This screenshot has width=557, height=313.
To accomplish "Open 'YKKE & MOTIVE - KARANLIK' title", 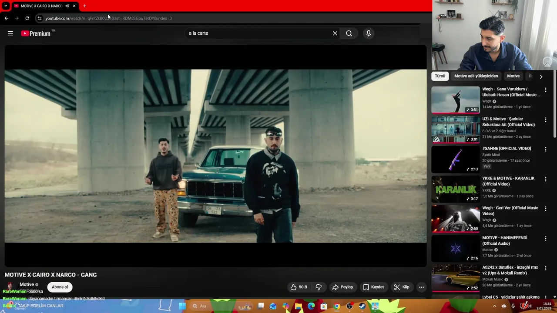I will [x=508, y=181].
